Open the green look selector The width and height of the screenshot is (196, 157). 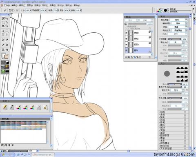tap(3, 71)
